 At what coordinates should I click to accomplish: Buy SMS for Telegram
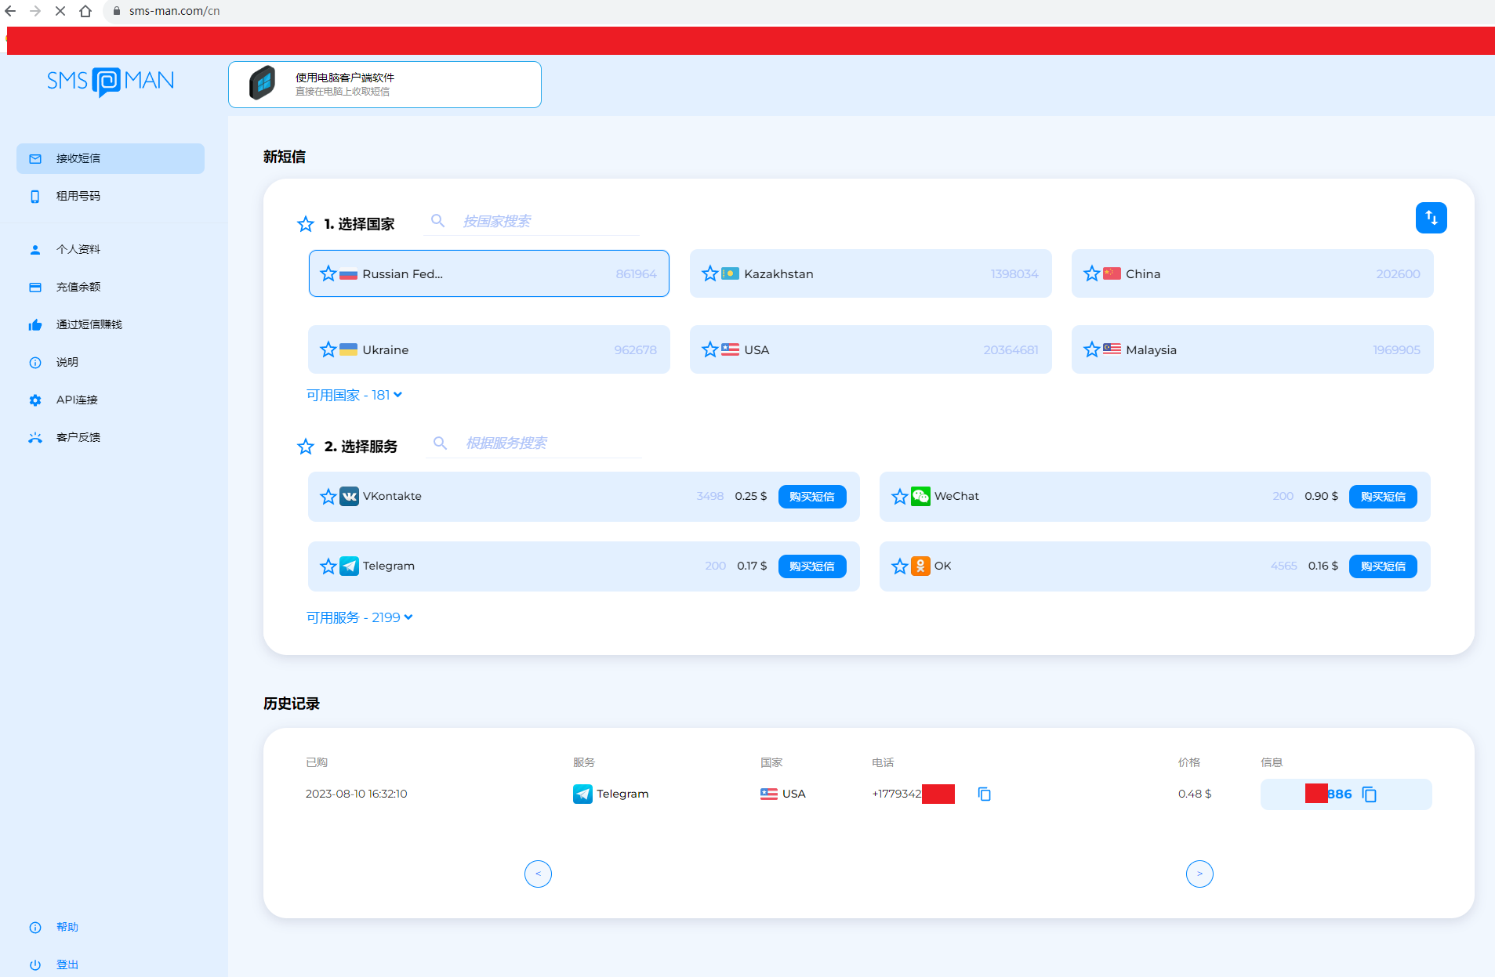pyautogui.click(x=812, y=566)
